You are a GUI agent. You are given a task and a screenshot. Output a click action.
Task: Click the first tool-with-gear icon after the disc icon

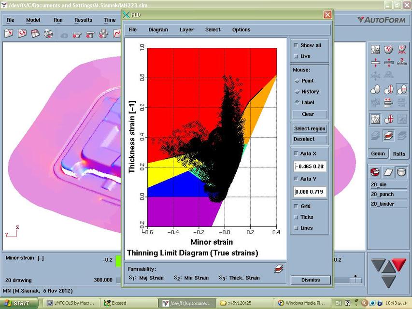[77, 34]
